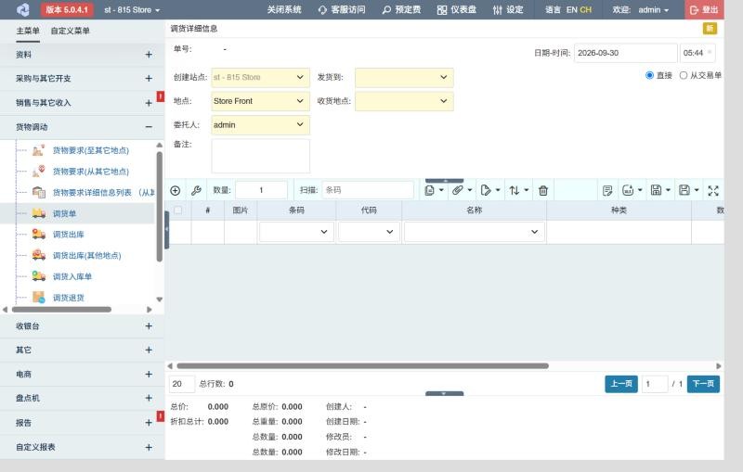Open the 名称 column row dropdown
This screenshot has height=472, width=743.
click(x=475, y=232)
